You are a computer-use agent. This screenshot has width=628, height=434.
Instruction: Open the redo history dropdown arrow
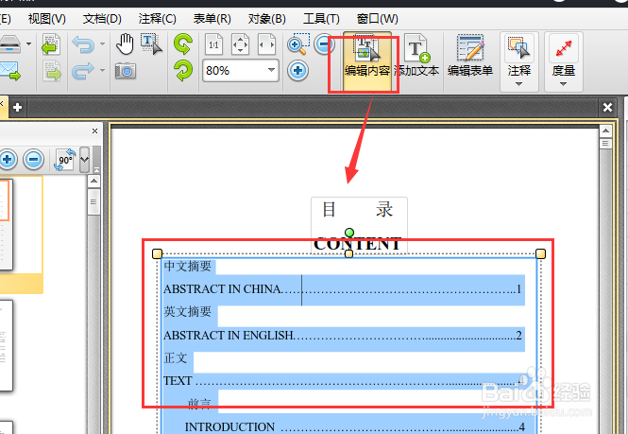(x=103, y=71)
